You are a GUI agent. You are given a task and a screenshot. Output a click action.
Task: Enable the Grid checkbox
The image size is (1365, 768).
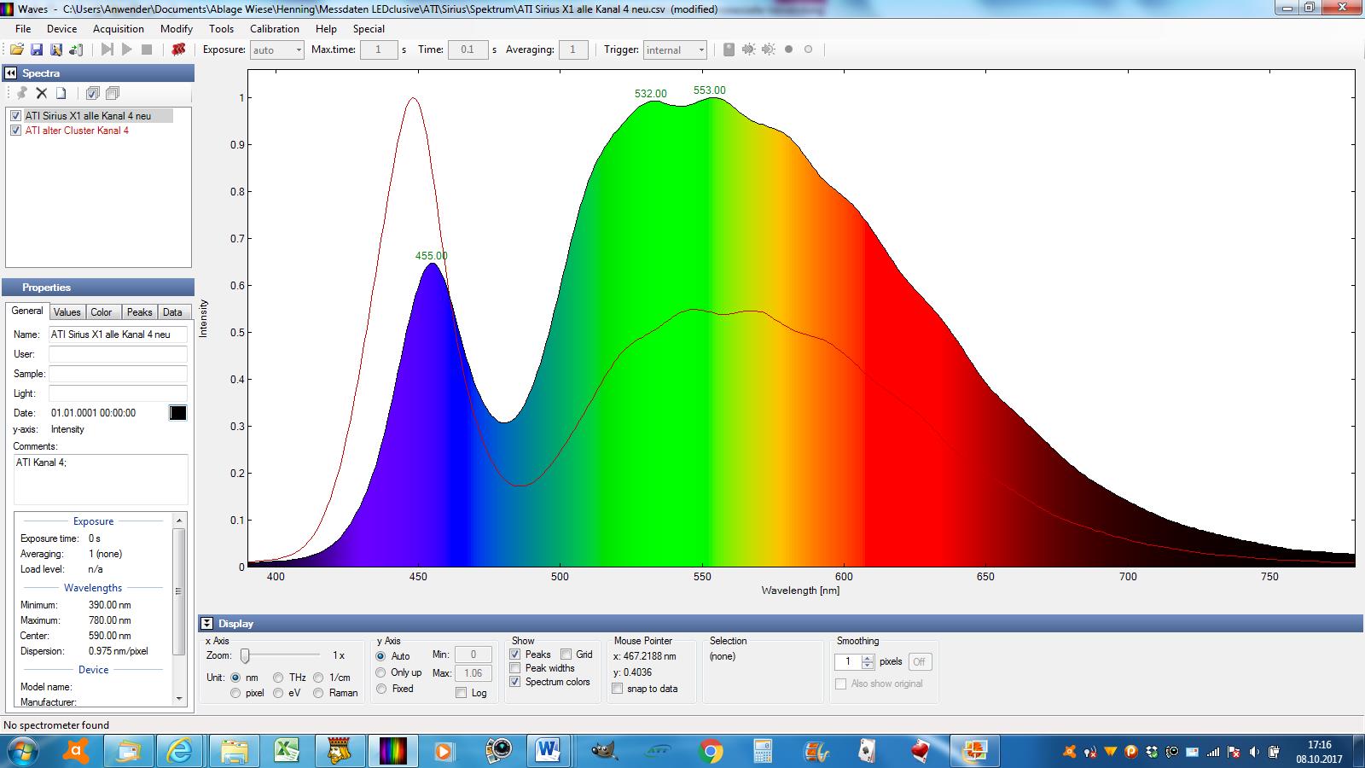coord(566,655)
